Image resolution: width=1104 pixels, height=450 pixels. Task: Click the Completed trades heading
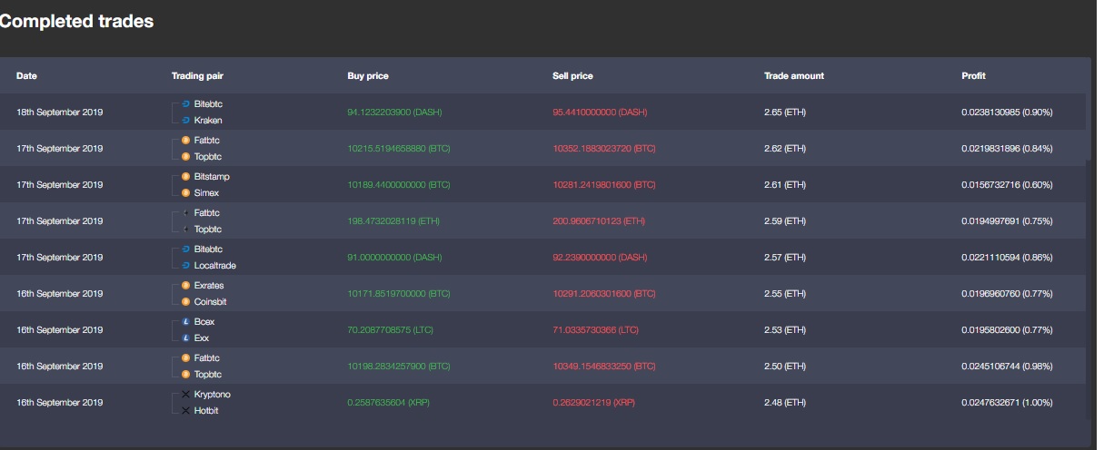(x=76, y=22)
